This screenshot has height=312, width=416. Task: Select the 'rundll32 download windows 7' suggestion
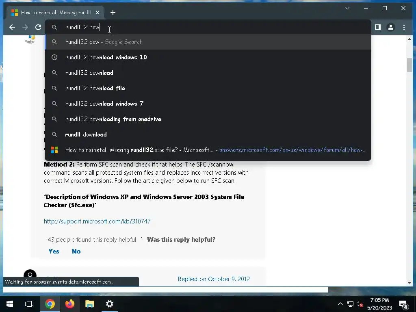[x=208, y=104]
